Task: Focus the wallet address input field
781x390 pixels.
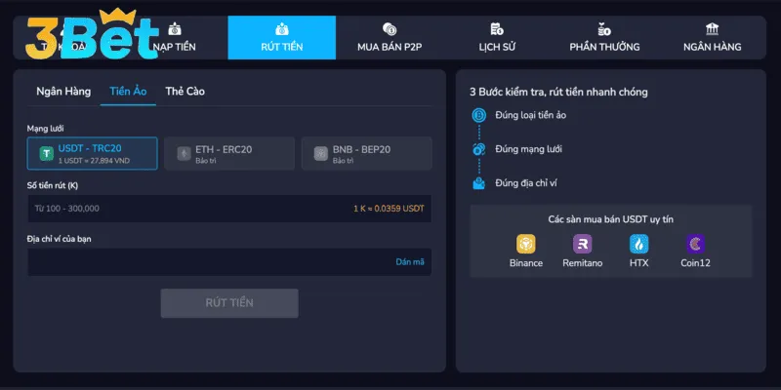Action: (229, 262)
